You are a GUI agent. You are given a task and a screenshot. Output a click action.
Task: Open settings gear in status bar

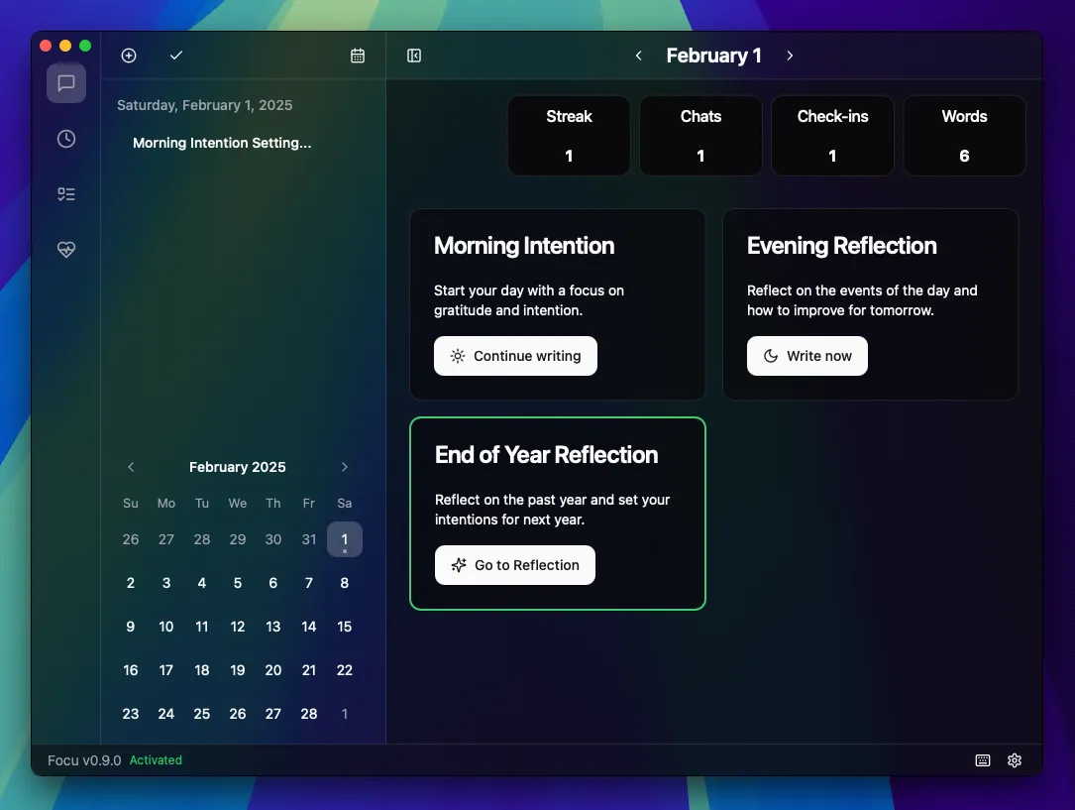click(x=1015, y=759)
